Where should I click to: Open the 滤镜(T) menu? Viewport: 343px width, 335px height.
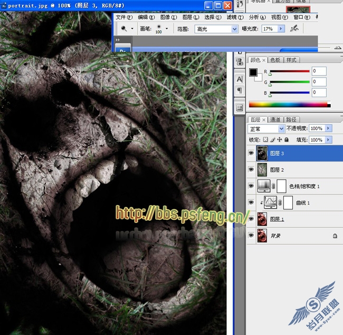(x=235, y=17)
